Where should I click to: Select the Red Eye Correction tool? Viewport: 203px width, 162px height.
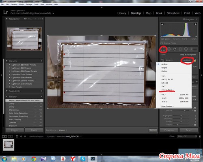[x=175, y=49]
